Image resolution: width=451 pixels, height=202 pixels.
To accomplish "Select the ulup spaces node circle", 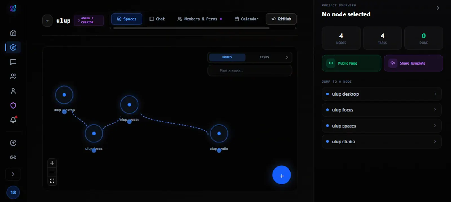I will [x=129, y=105].
